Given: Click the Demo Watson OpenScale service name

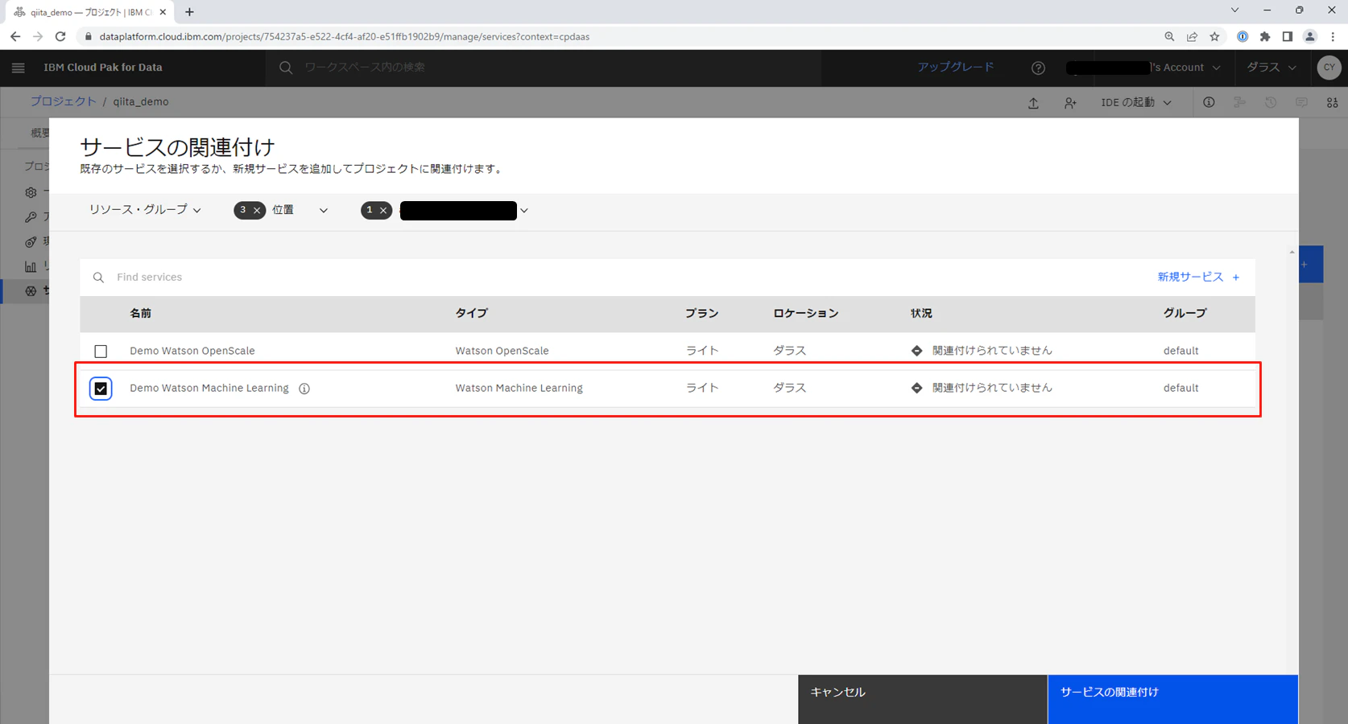Looking at the screenshot, I should tap(192, 351).
